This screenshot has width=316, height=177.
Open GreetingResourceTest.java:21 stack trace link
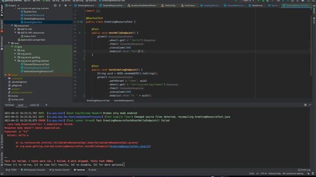pos(130,147)
